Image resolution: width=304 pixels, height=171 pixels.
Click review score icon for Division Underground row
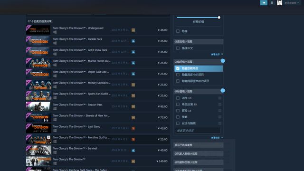[x=133, y=30]
